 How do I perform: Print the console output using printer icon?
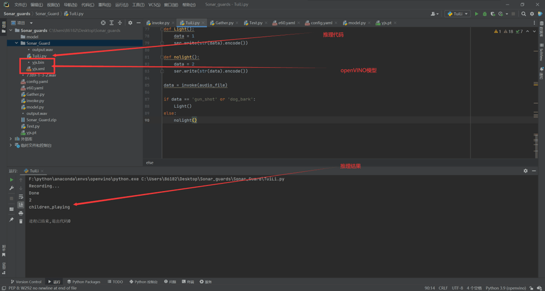pyautogui.click(x=21, y=213)
